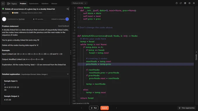Switch to the Submissions tab

[34, 3]
